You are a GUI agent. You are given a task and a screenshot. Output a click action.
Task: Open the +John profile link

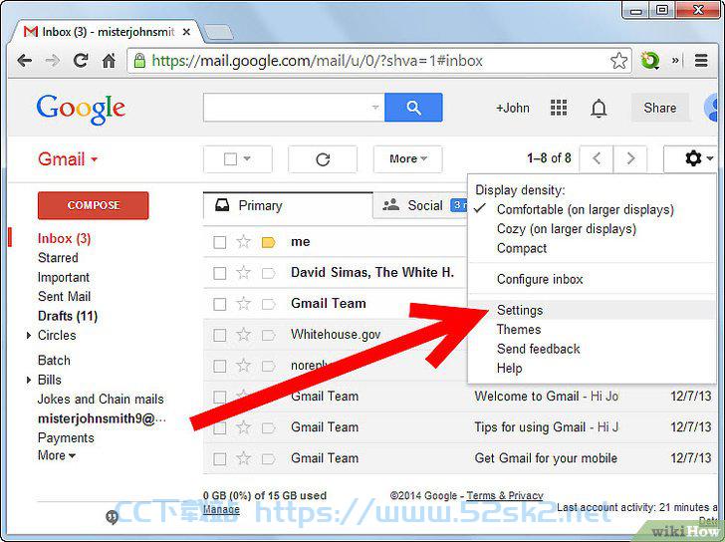(512, 108)
